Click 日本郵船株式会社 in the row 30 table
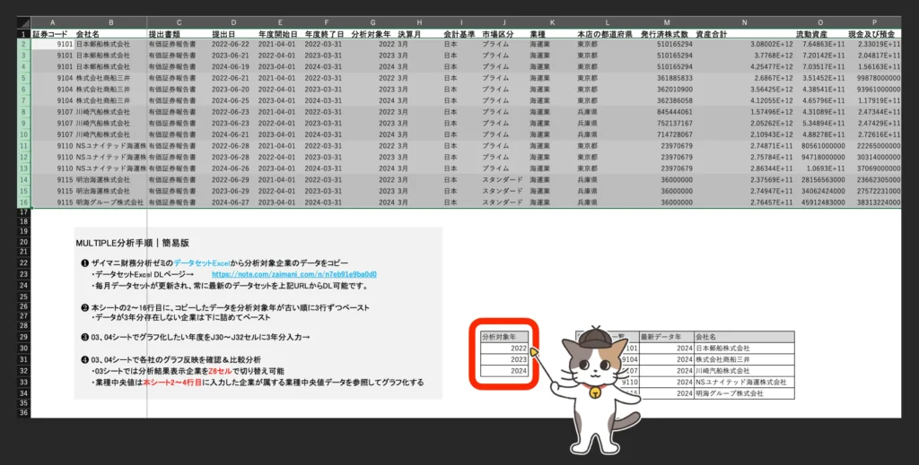919x465 pixels. click(x=744, y=348)
